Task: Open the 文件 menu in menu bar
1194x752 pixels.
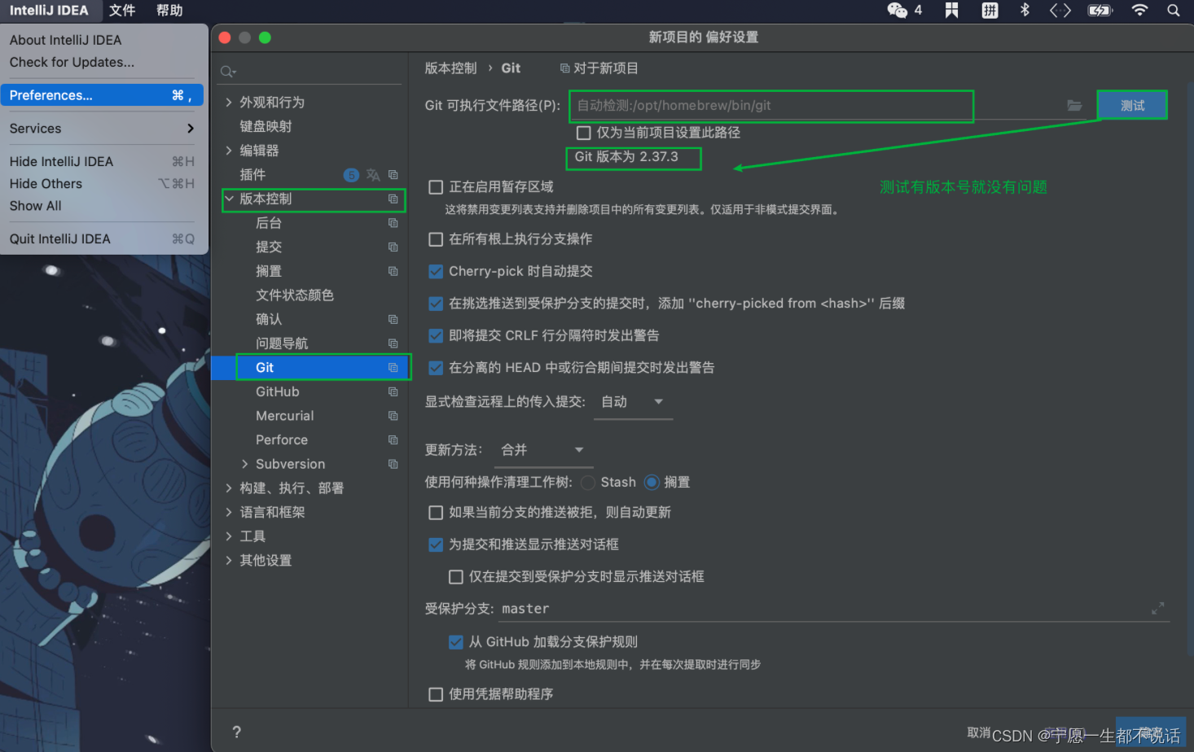Action: [122, 10]
